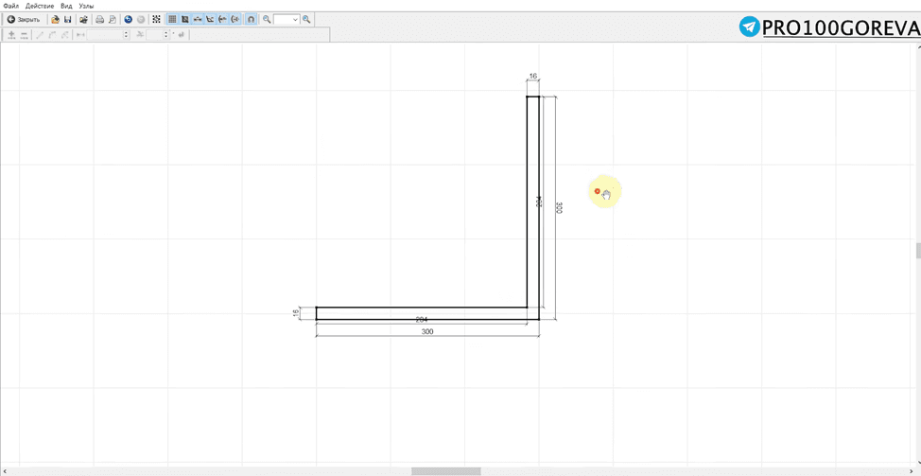Image resolution: width=921 pixels, height=476 pixels.
Task: Click the angle icon beside angle field
Action: pyautogui.click(x=140, y=35)
